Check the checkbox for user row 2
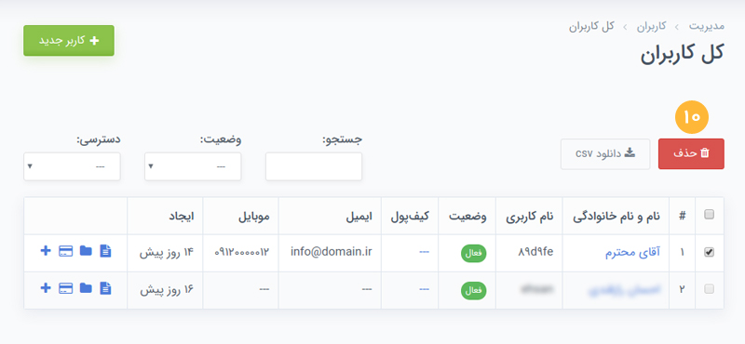Screen dimensions: 745x344 pyautogui.click(x=709, y=289)
